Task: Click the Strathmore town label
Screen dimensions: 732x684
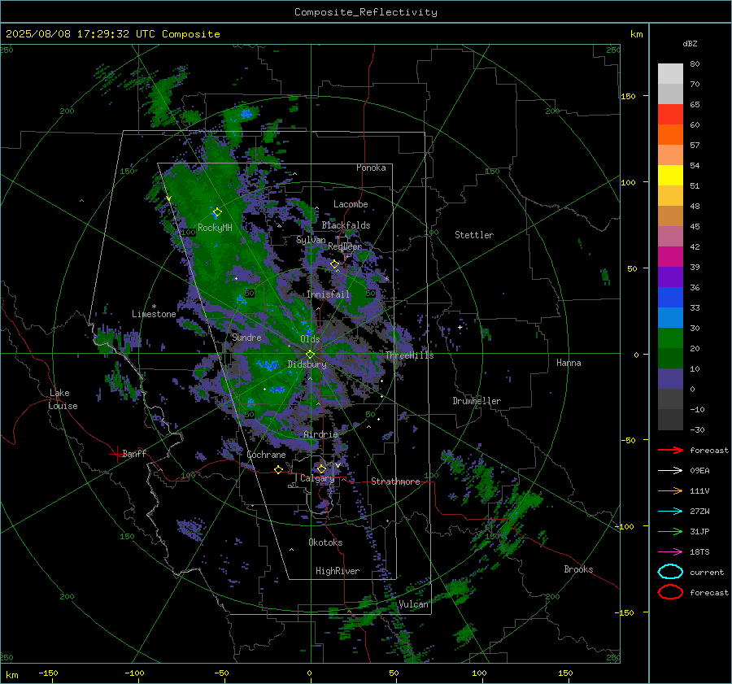Action: point(395,481)
